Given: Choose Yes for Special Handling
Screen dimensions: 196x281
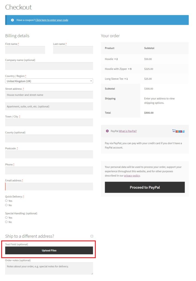Looking at the screenshot, I should (x=6, y=218).
